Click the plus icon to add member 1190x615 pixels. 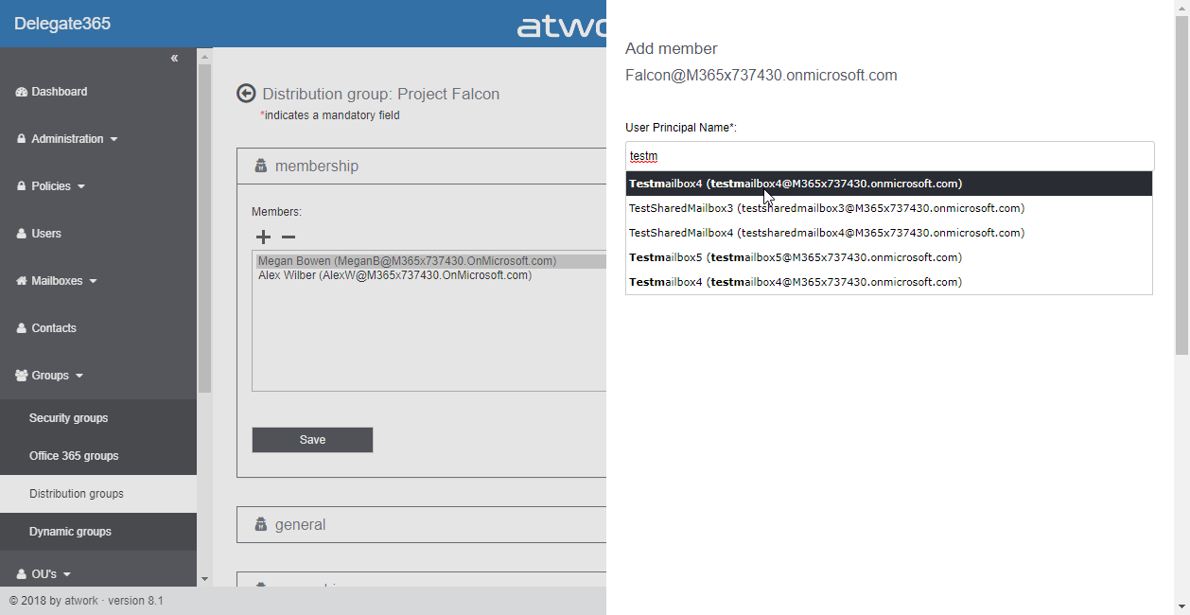(x=263, y=237)
